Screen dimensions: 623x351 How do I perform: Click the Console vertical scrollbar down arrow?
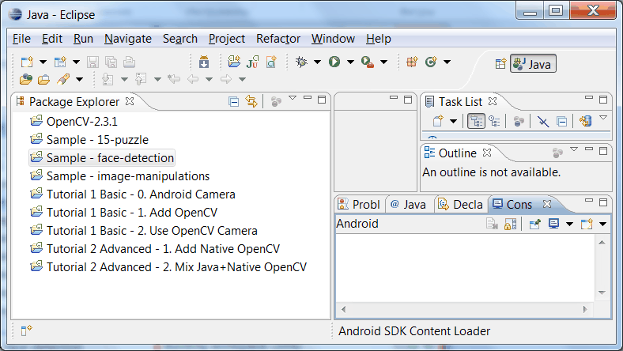(x=602, y=292)
